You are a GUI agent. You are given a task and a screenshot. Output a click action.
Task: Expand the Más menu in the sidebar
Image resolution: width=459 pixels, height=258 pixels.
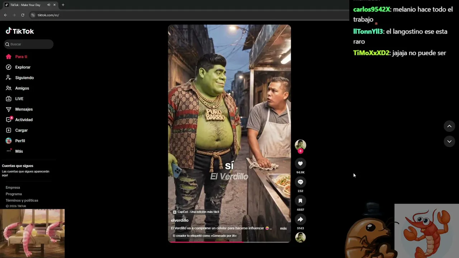click(x=19, y=151)
